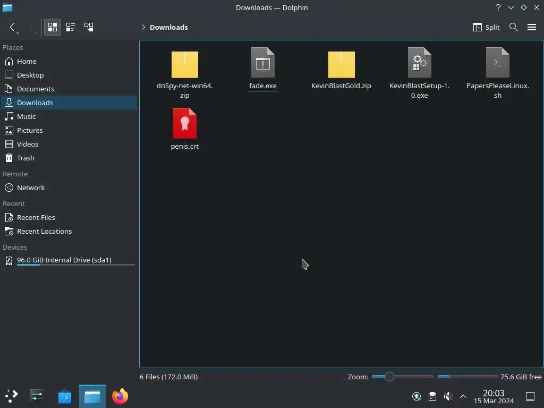Screen dimensions: 544x408
Task: Click the show desktop button
Action: pos(530,396)
